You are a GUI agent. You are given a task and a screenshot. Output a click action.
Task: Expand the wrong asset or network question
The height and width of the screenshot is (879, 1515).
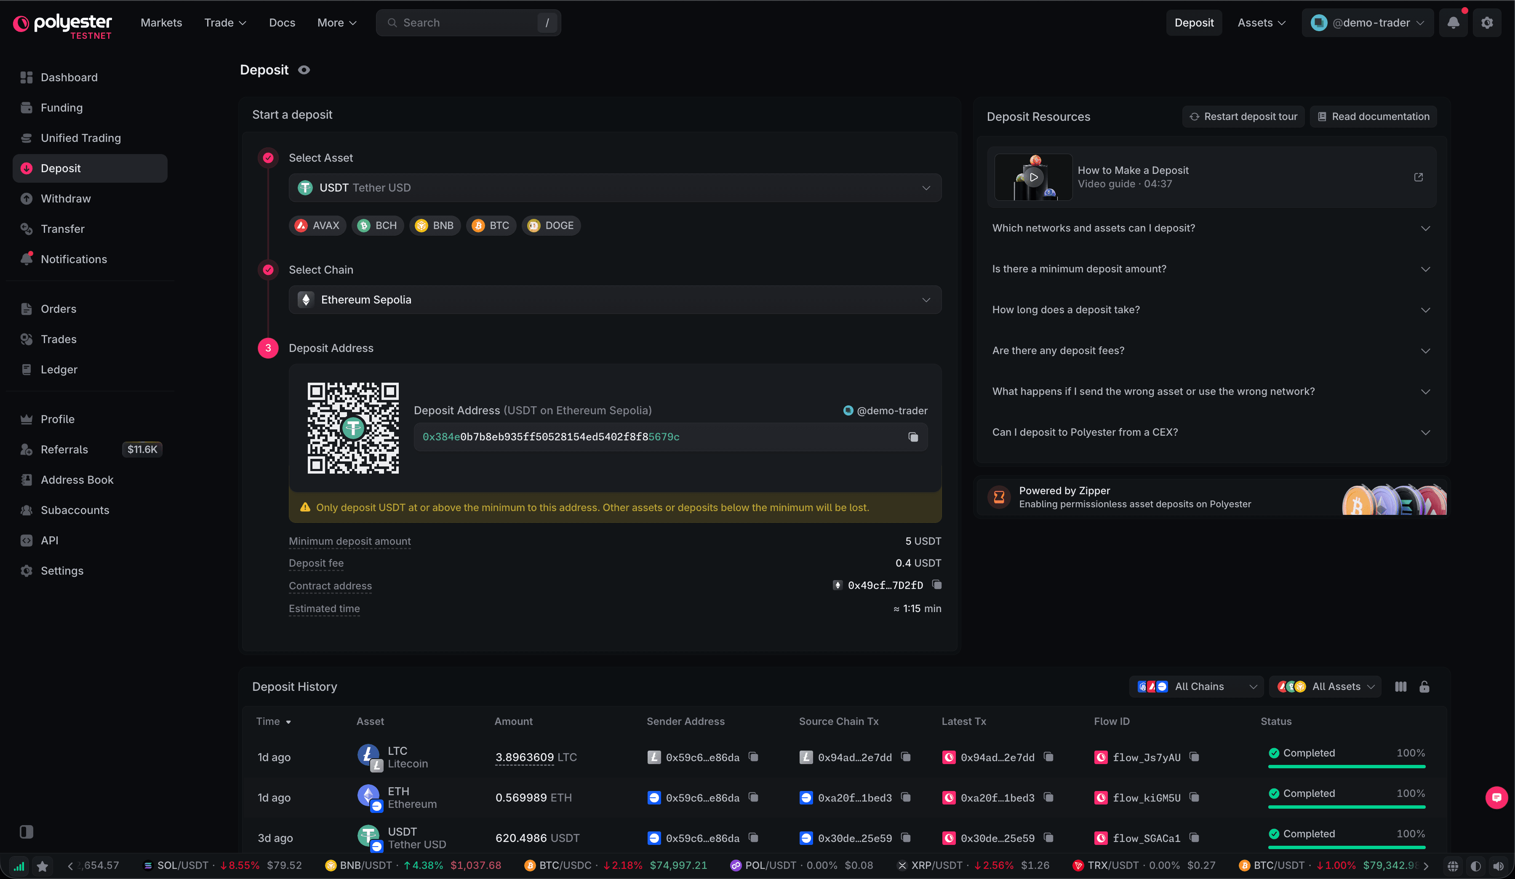pyautogui.click(x=1211, y=392)
